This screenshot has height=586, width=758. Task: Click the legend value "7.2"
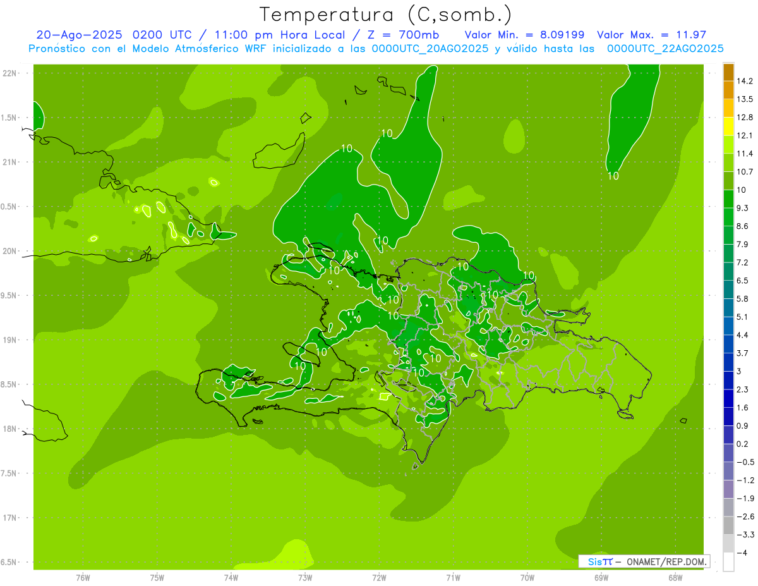(x=742, y=262)
